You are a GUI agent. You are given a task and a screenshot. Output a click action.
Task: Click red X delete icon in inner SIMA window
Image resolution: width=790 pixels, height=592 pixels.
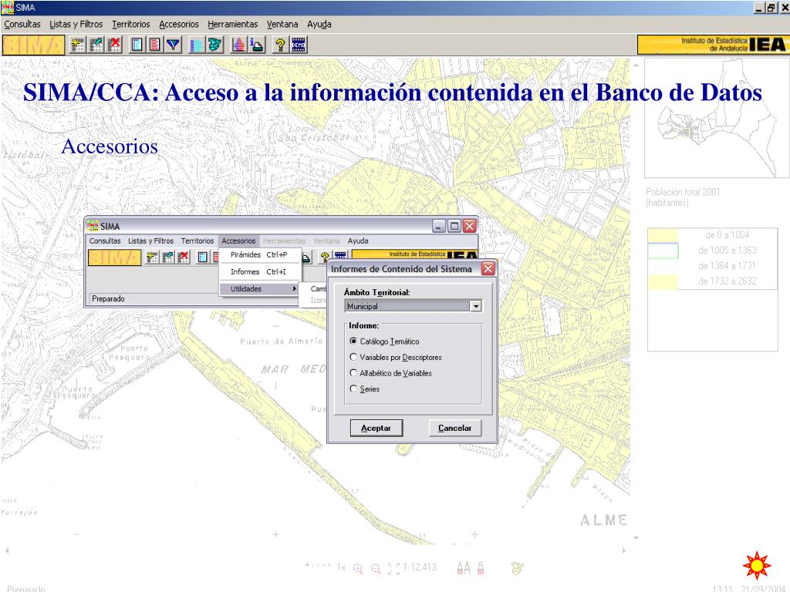tap(184, 257)
